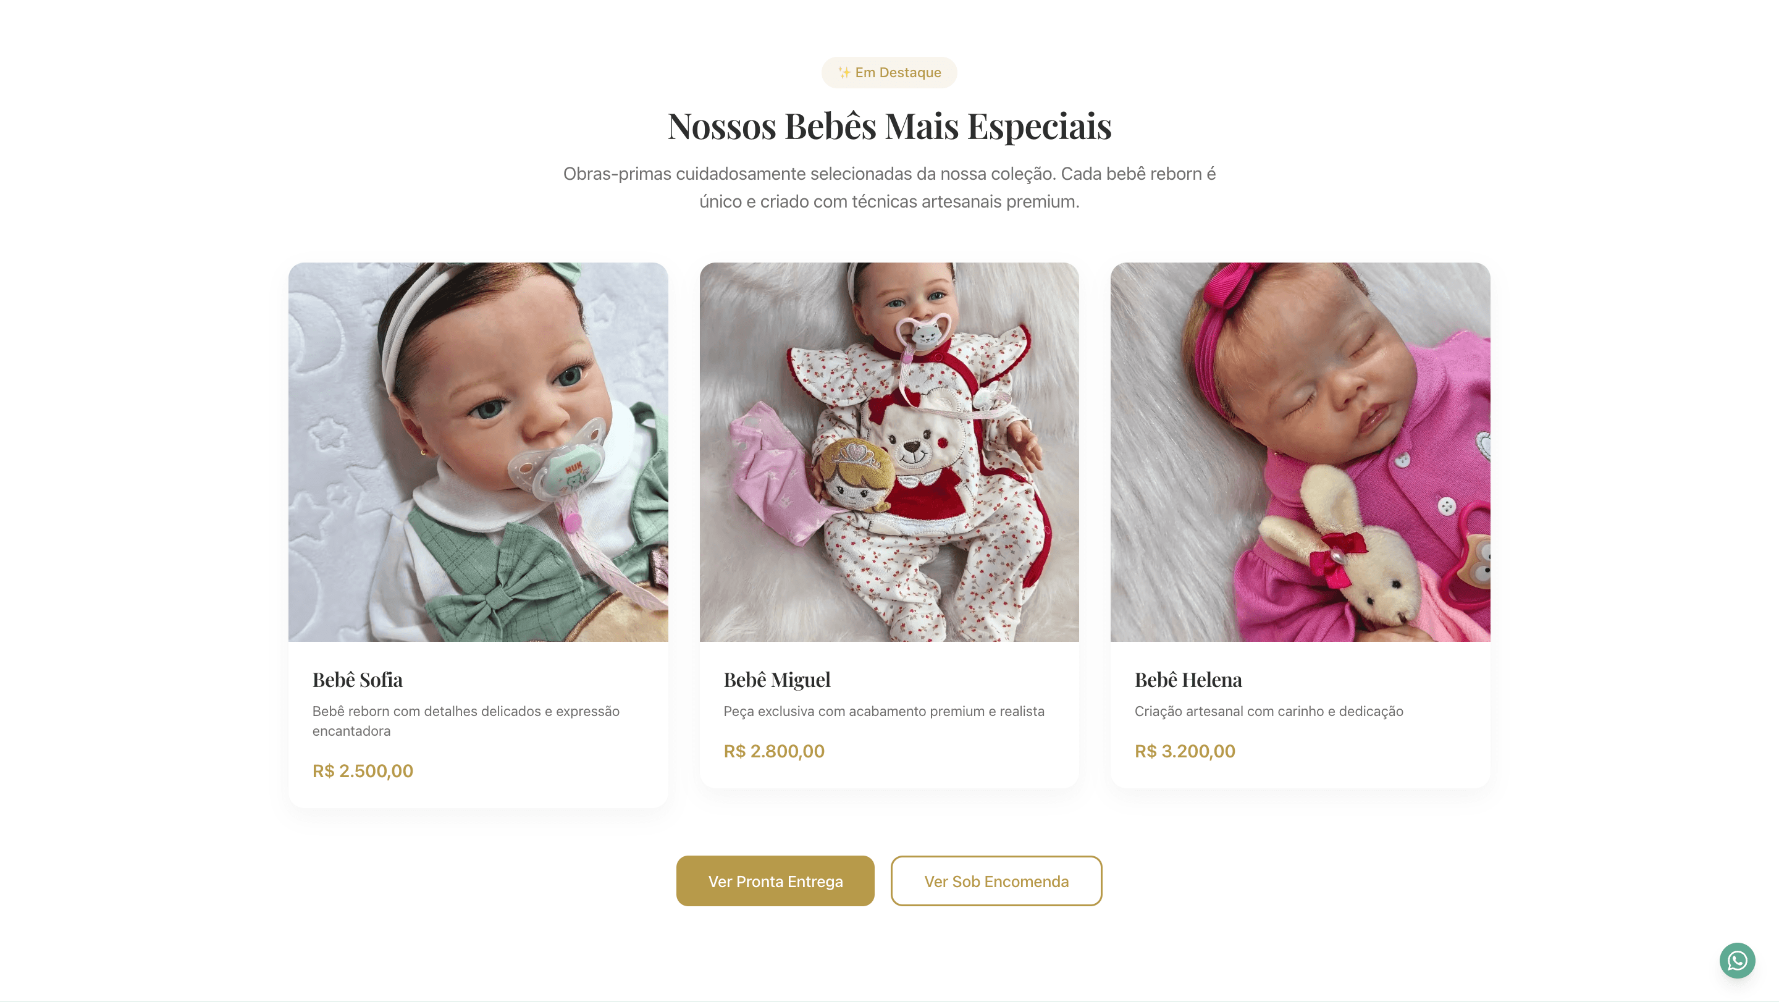Open the Bebê Helena product photo
1779x1002 pixels.
pyautogui.click(x=1300, y=452)
